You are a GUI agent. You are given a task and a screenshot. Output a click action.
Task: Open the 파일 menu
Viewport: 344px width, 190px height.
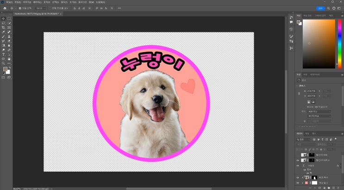tap(9, 2)
